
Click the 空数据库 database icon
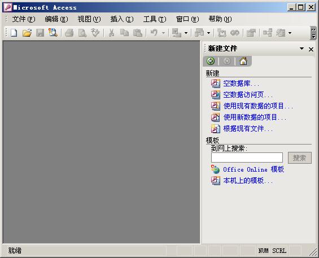[x=215, y=83]
